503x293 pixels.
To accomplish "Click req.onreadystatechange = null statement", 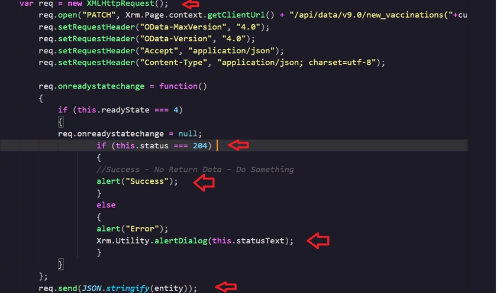I will coord(130,134).
